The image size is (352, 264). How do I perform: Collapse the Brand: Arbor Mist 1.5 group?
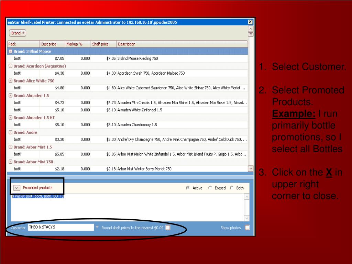[10, 147]
